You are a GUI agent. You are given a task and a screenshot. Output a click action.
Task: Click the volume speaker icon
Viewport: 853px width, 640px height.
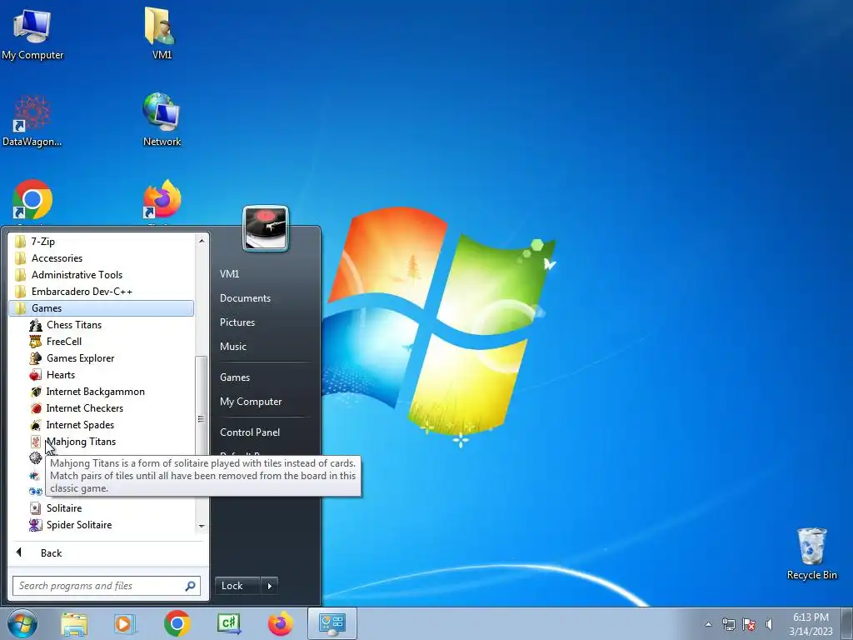click(x=769, y=624)
